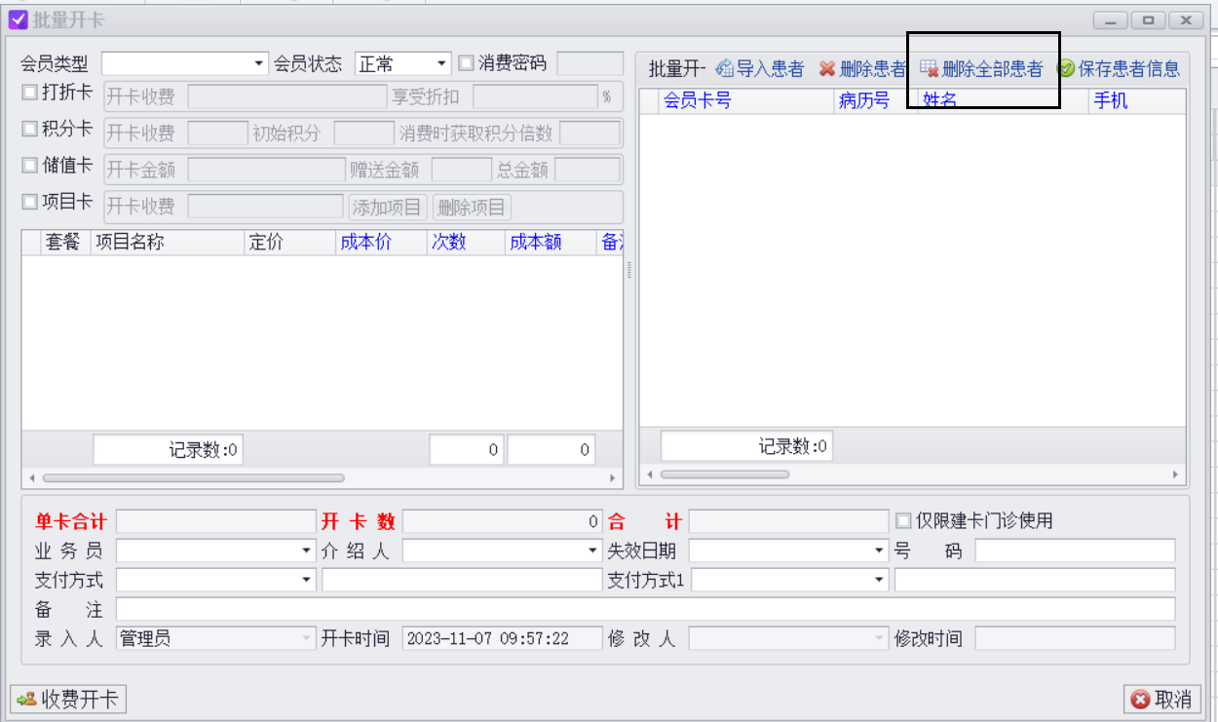Click the 储值卡 开卡金额 field

pos(266,170)
